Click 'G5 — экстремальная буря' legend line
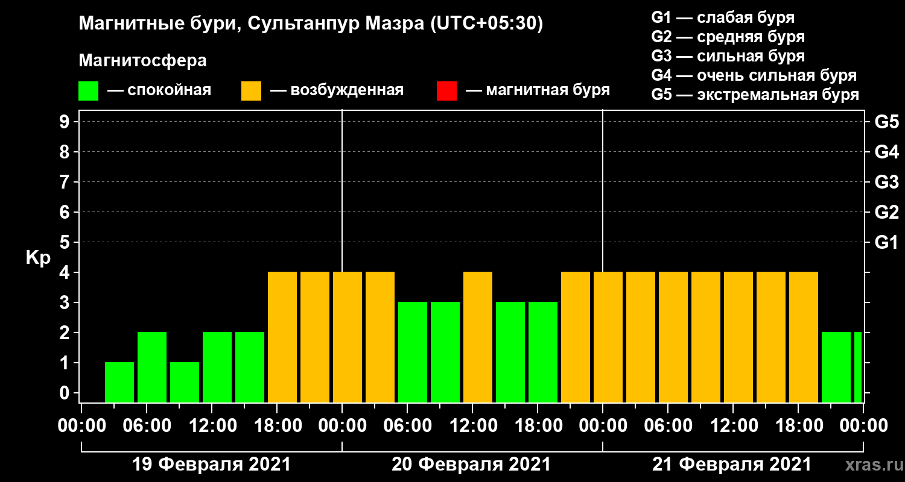This screenshot has height=482, width=905. [755, 95]
